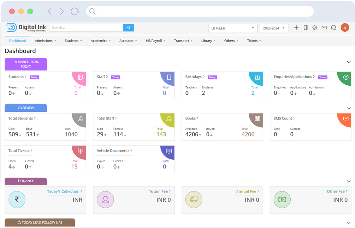This screenshot has height=228, width=355.
Task: Open the mail envelope icon in header
Action: (x=324, y=27)
